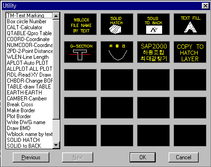Screen dimensions: 211x167
Task: Click the list scrollbar down arrow
Action: coord(56,145)
